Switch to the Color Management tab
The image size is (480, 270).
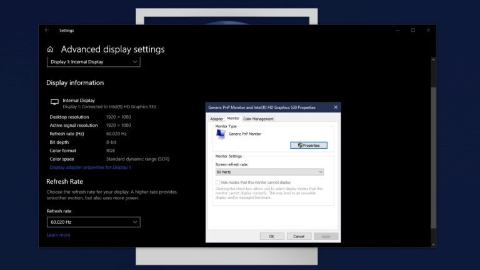[x=258, y=119]
